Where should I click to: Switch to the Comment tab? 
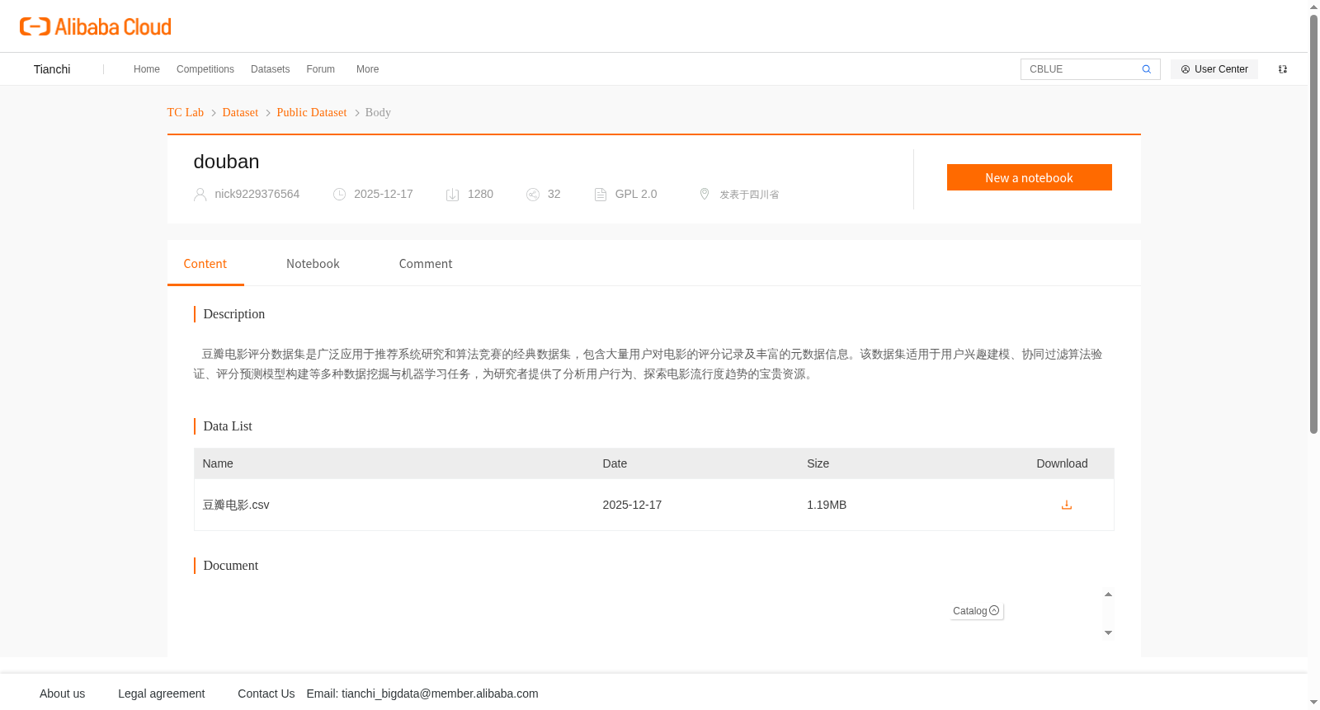pyautogui.click(x=426, y=264)
